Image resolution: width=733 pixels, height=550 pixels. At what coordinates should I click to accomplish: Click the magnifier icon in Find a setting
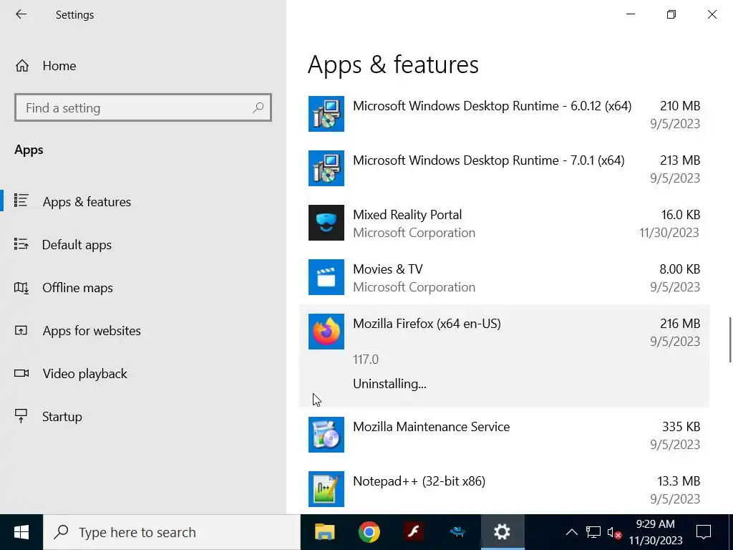coord(258,108)
